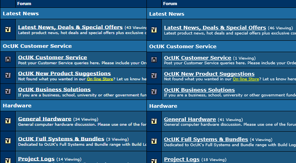Open OcUK Business Solutions link in left pane
The height and width of the screenshot is (163, 296).
point(54,89)
